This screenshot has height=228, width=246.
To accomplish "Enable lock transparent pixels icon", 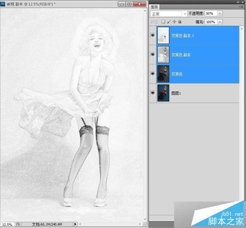I will (x=163, y=22).
